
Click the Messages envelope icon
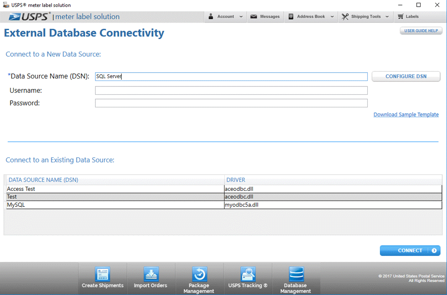point(254,16)
